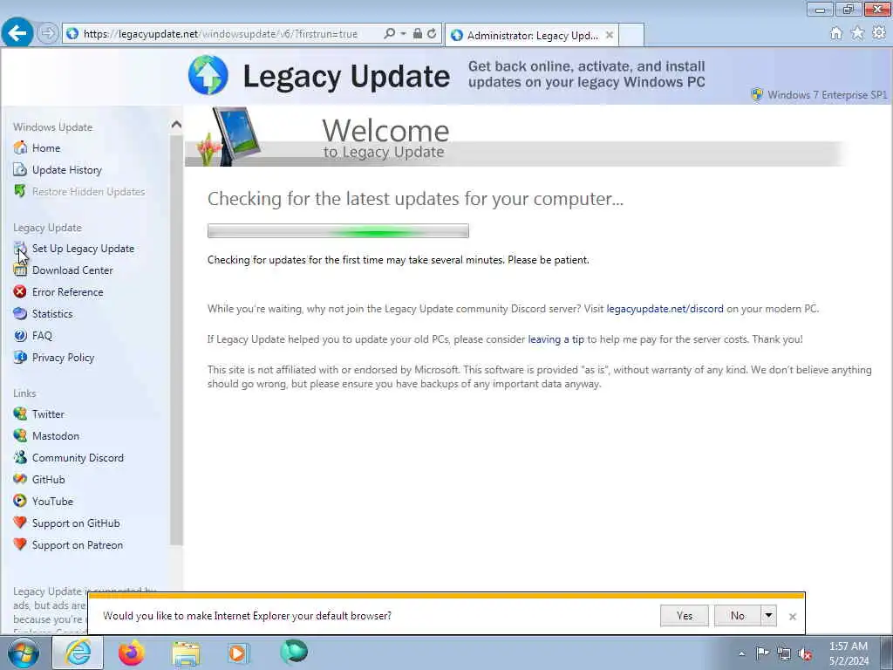The image size is (893, 670).
Task: Click the browser forward arrow button
Action: click(x=48, y=33)
